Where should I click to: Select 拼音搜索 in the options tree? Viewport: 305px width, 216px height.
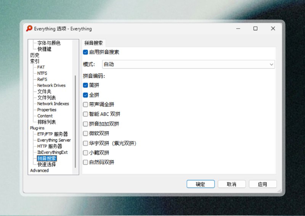47,158
